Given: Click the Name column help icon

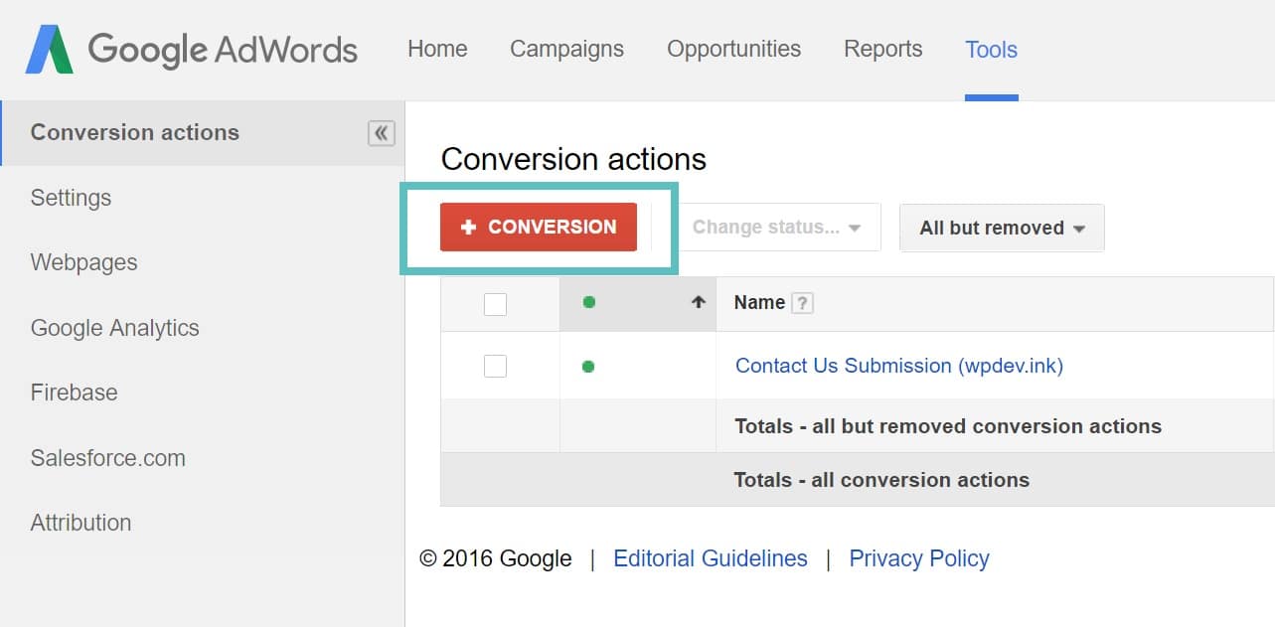Looking at the screenshot, I should click(x=804, y=302).
